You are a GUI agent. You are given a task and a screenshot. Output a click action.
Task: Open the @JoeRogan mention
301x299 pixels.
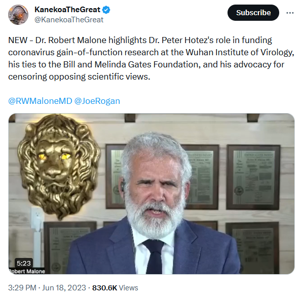point(97,101)
